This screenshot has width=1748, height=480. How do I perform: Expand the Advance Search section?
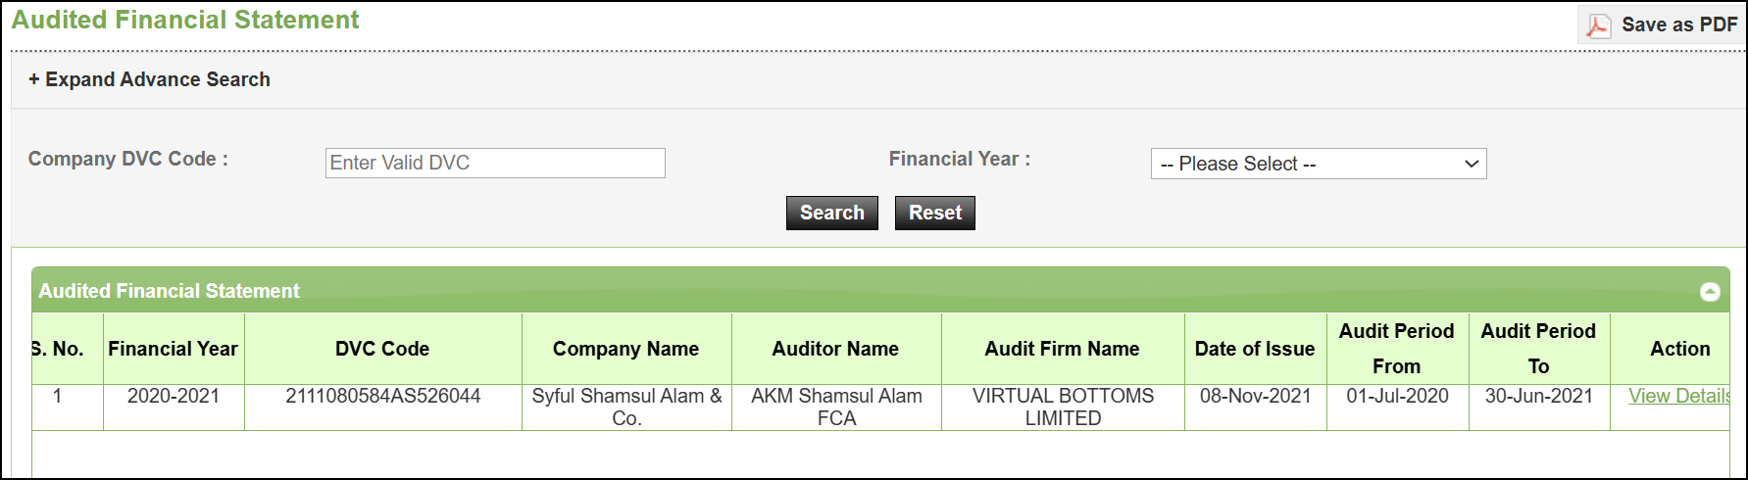[x=149, y=79]
